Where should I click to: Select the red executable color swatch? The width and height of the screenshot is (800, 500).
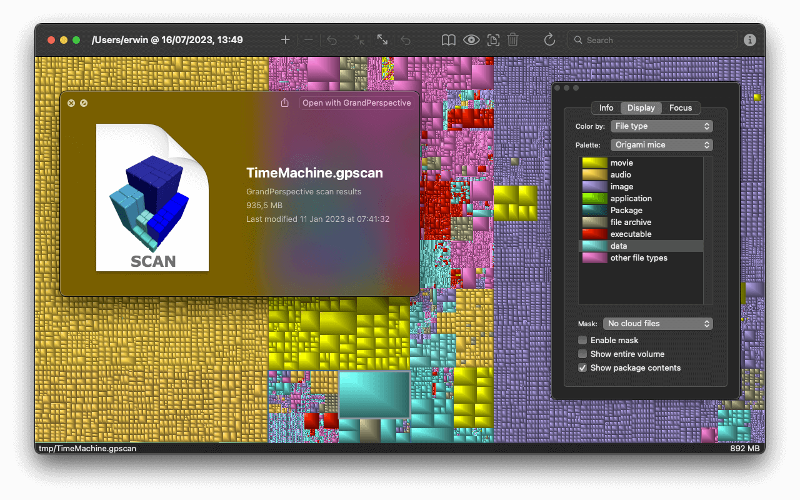tap(594, 234)
